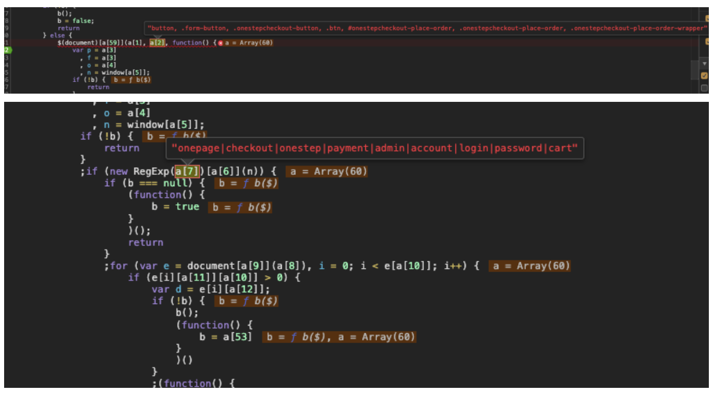Image resolution: width=714 pixels, height=393 pixels.
Task: Uncheck the orange checked checkbox at right edge
Action: [704, 76]
